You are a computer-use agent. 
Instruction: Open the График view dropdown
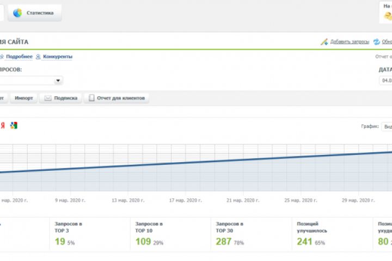[x=387, y=126]
